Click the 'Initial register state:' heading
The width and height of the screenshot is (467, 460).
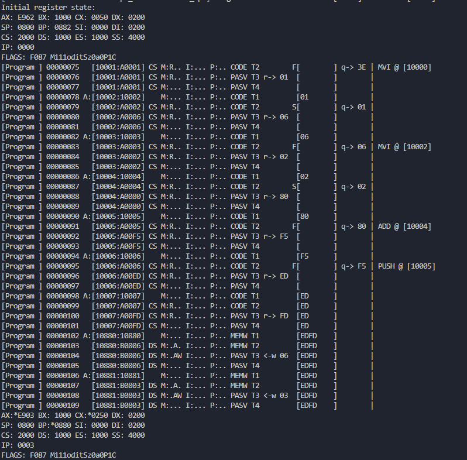tap(48, 8)
